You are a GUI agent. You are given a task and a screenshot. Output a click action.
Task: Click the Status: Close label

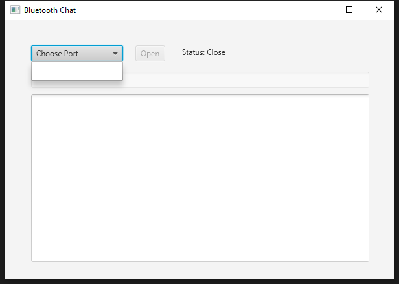[203, 52]
